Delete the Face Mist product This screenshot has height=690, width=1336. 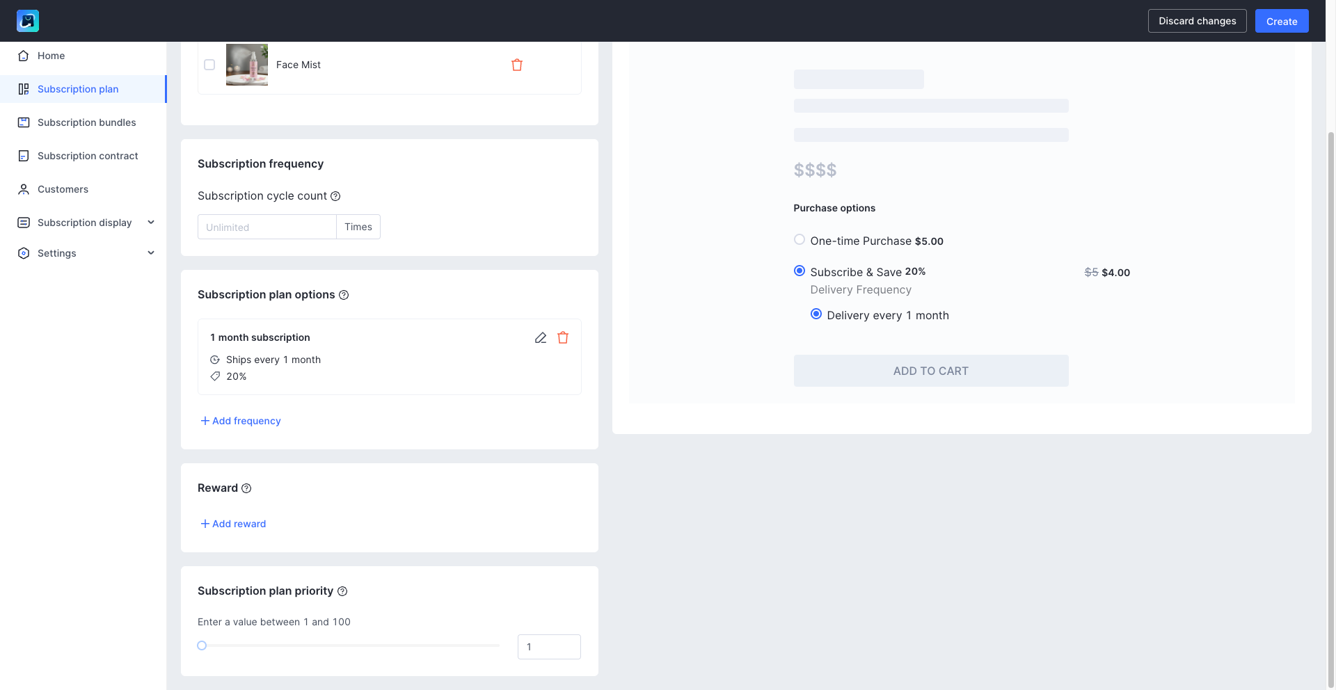click(517, 65)
